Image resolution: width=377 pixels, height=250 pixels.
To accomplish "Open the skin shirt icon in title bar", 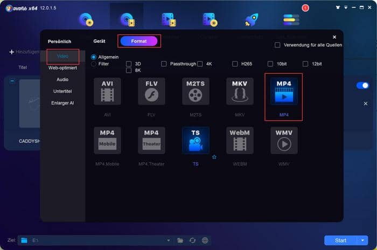I will coord(338,8).
